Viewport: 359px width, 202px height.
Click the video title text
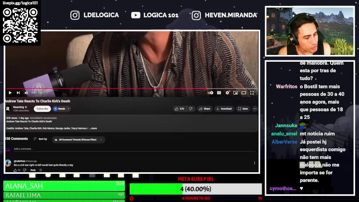tap(37, 101)
